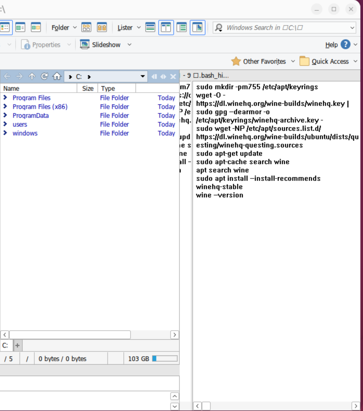Open the Lister dropdown menu
This screenshot has width=363, height=411.
tap(129, 28)
